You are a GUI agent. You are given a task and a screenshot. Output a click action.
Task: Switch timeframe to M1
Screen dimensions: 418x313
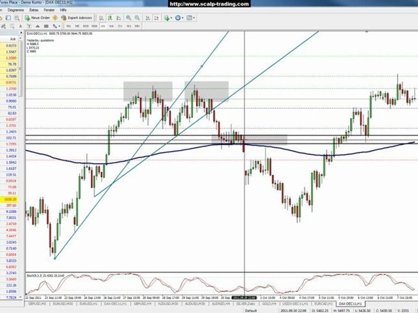coord(68,26)
